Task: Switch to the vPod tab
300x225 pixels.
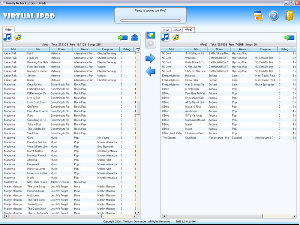Action: pyautogui.click(x=166, y=30)
